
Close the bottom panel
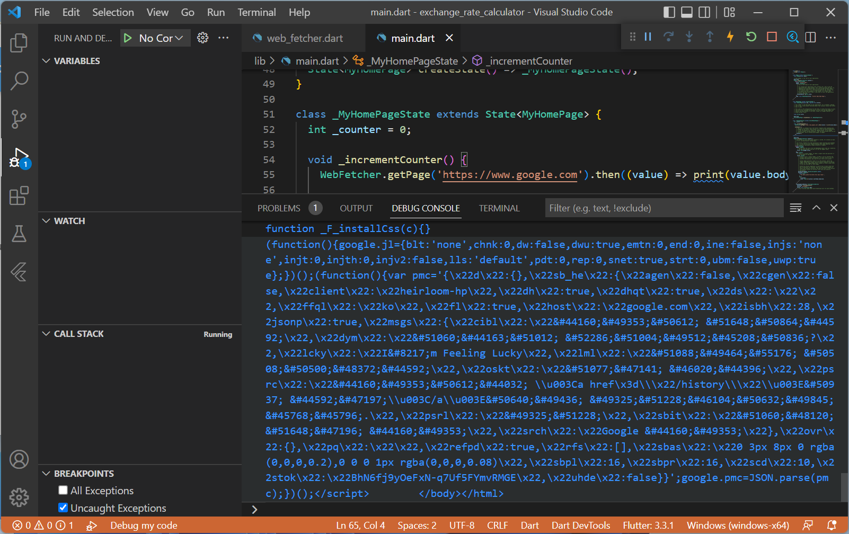click(834, 208)
